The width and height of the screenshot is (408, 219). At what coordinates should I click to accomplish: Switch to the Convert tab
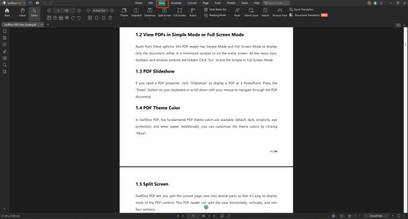coord(192,3)
